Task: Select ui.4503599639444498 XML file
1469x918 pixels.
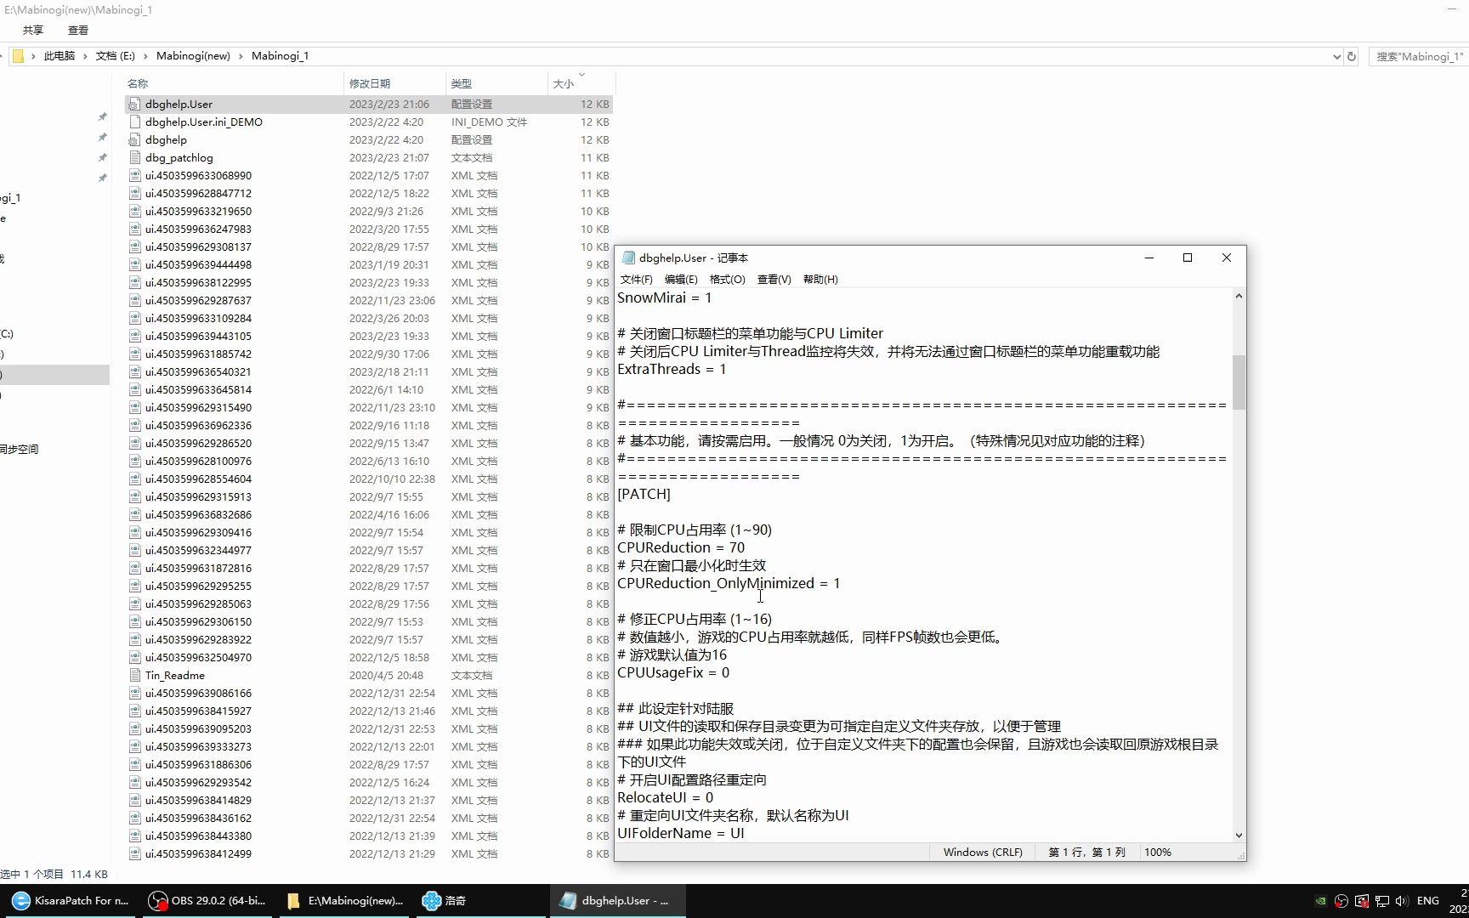Action: [198, 264]
